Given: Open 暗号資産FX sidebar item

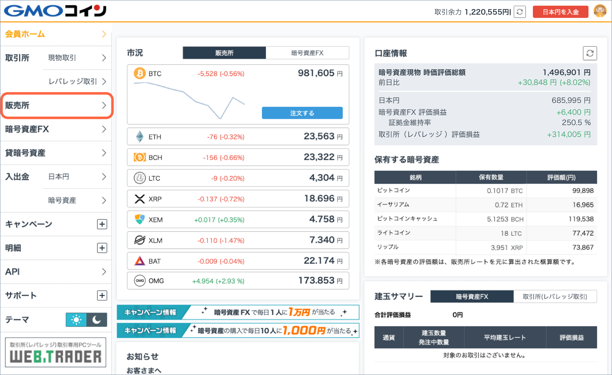Looking at the screenshot, I should [x=56, y=129].
